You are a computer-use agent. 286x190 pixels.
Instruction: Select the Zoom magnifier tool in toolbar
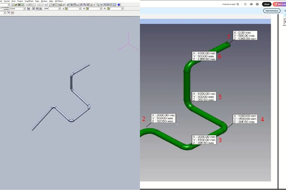[x=98, y=5]
